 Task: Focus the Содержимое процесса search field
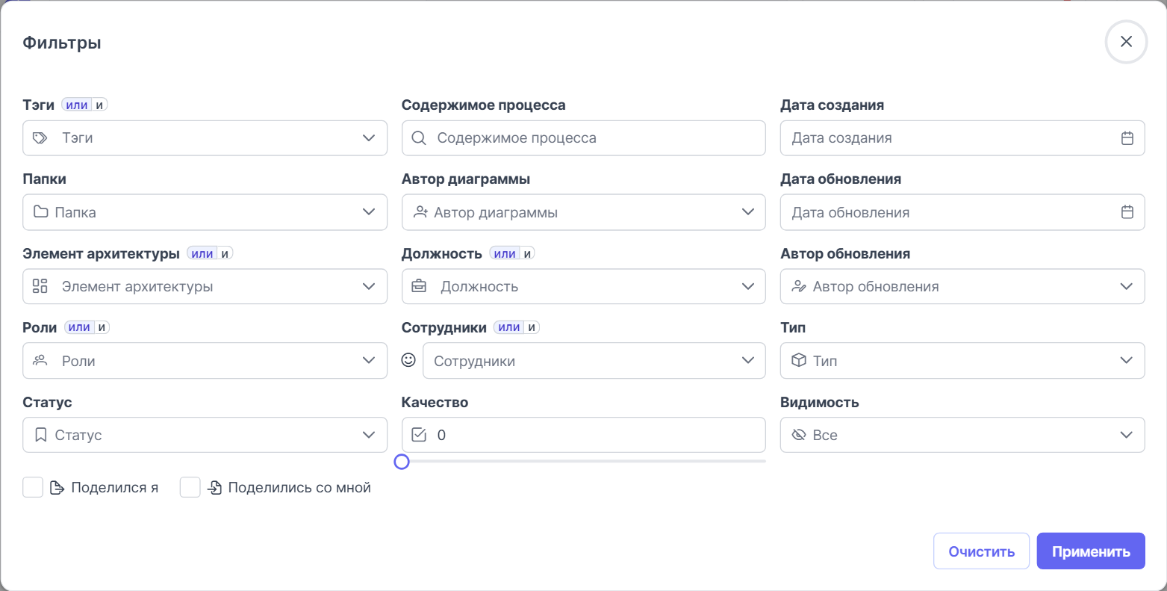coord(584,138)
